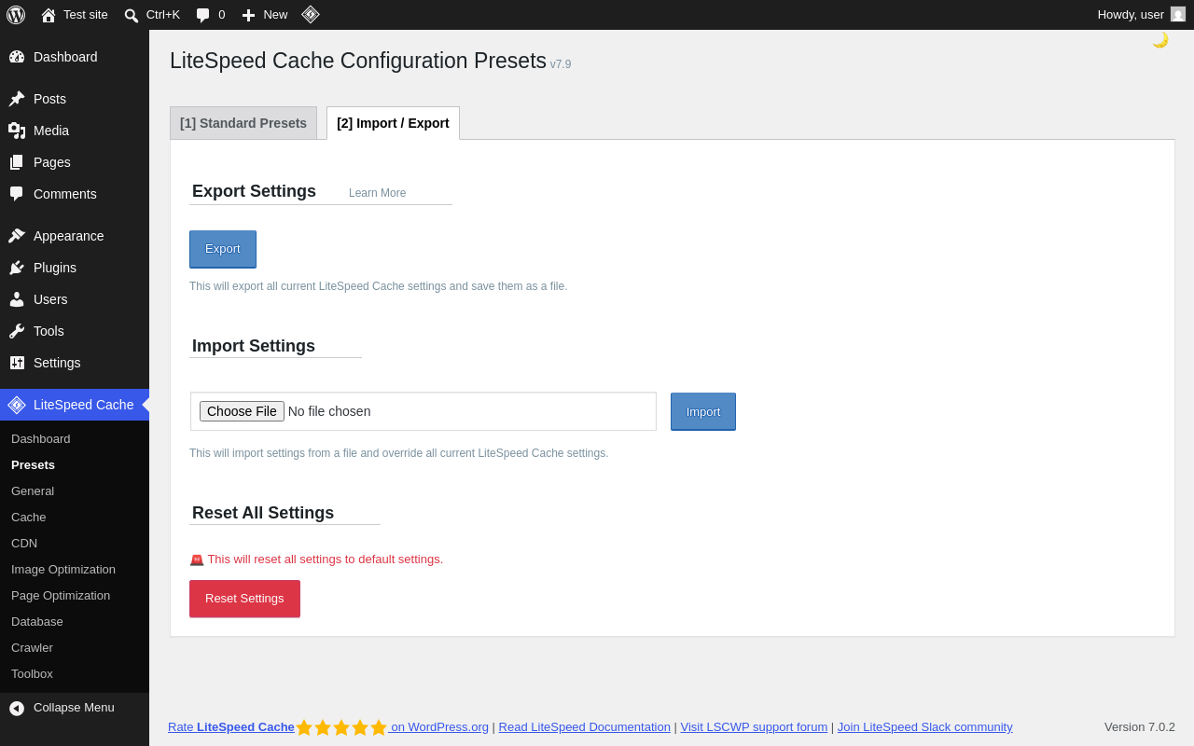The height and width of the screenshot is (746, 1194).
Task: Click the moon dark mode icon
Action: click(x=1160, y=40)
